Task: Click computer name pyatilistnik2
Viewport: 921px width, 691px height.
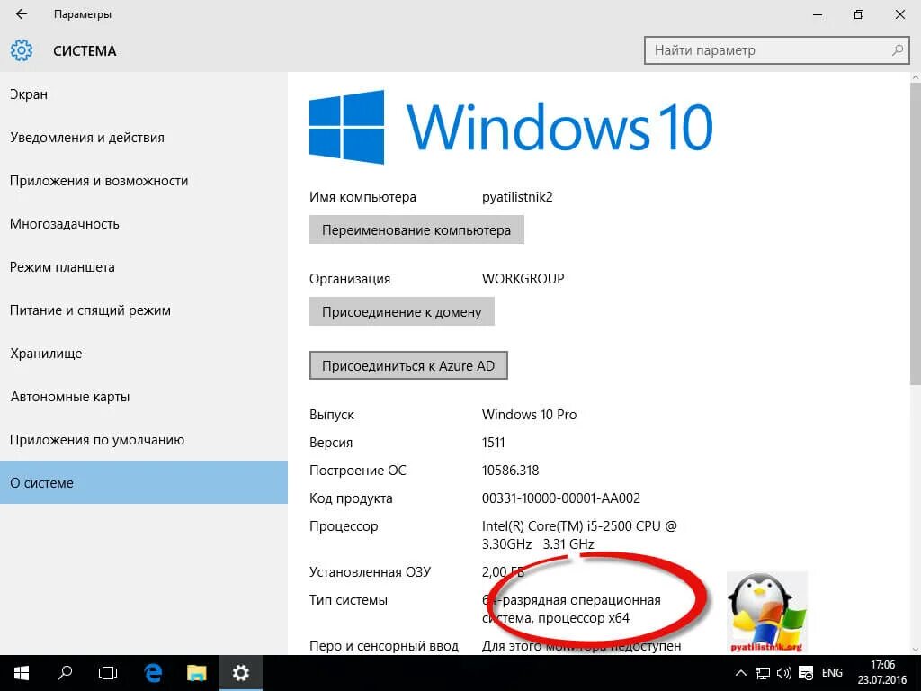Action: coord(517,197)
